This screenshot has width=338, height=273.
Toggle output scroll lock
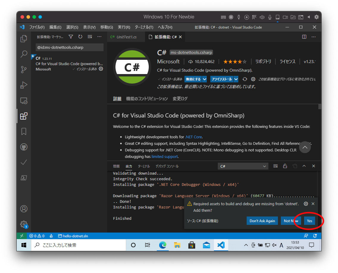pos(285,166)
